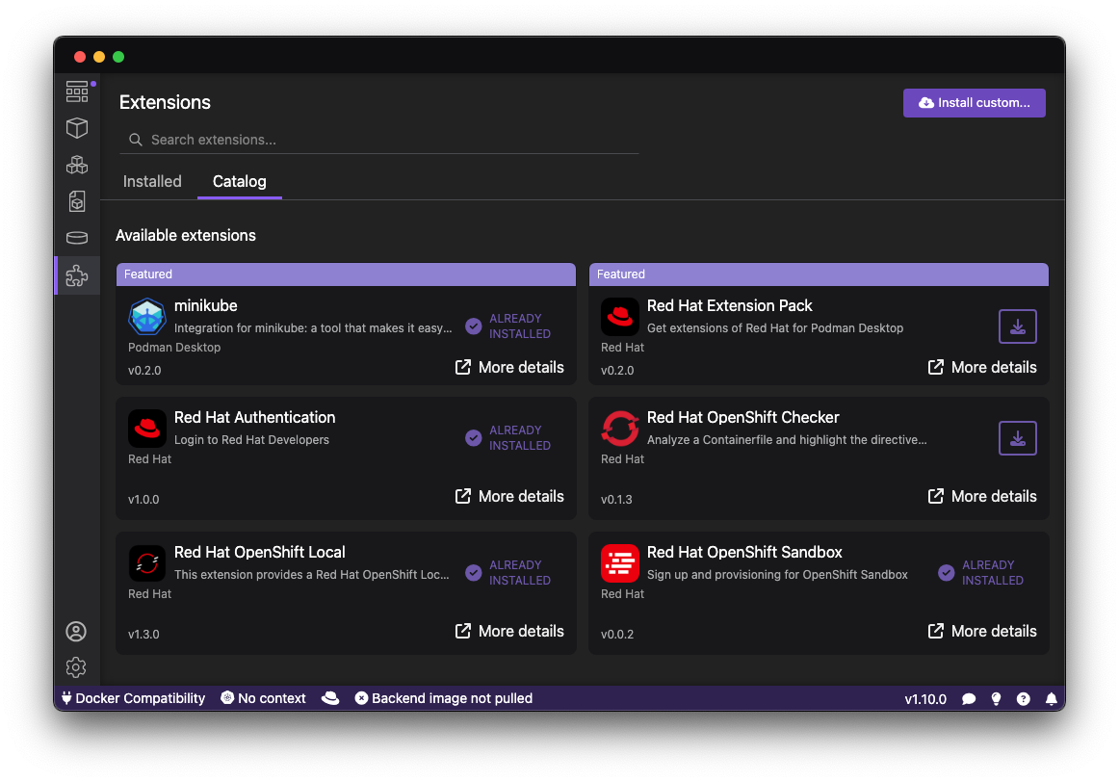Open the Volumes section icon

point(77,238)
